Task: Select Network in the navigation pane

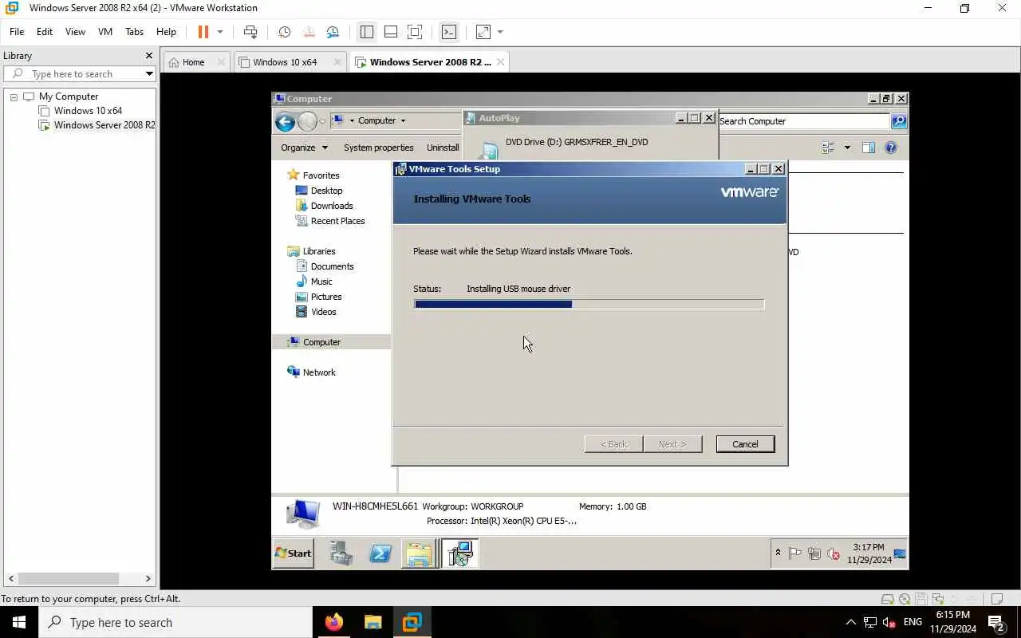Action: 311,372
